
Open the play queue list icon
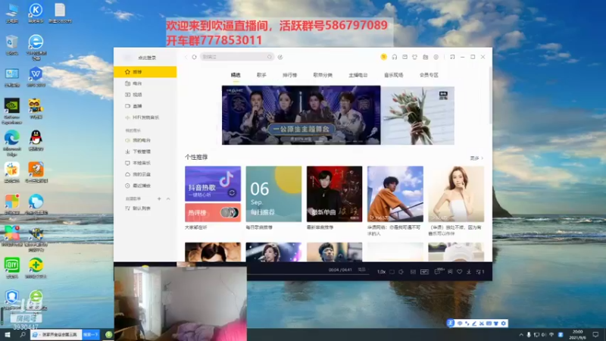tap(480, 272)
